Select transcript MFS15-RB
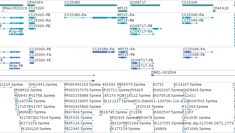Image resolution: width=235 pixels, height=133 pixels. 122,23
